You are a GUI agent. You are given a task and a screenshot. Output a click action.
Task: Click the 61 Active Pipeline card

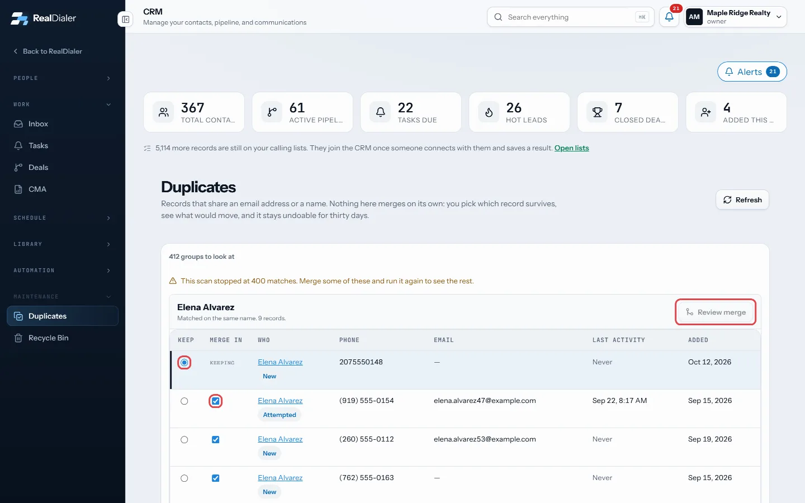coord(302,112)
